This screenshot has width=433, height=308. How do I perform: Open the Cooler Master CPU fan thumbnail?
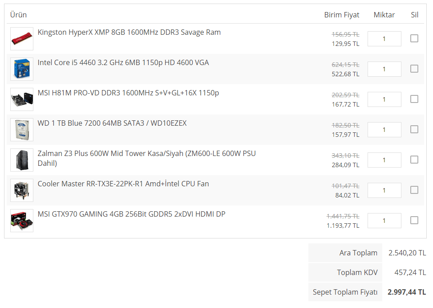coord(22,190)
